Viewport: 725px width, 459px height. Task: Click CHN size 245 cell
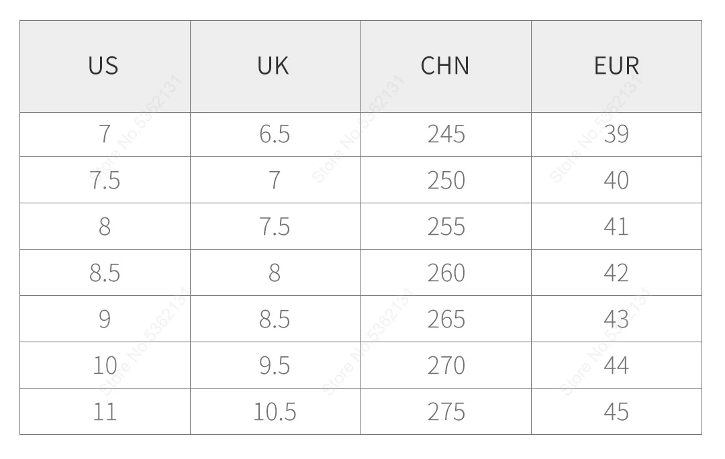pyautogui.click(x=446, y=134)
